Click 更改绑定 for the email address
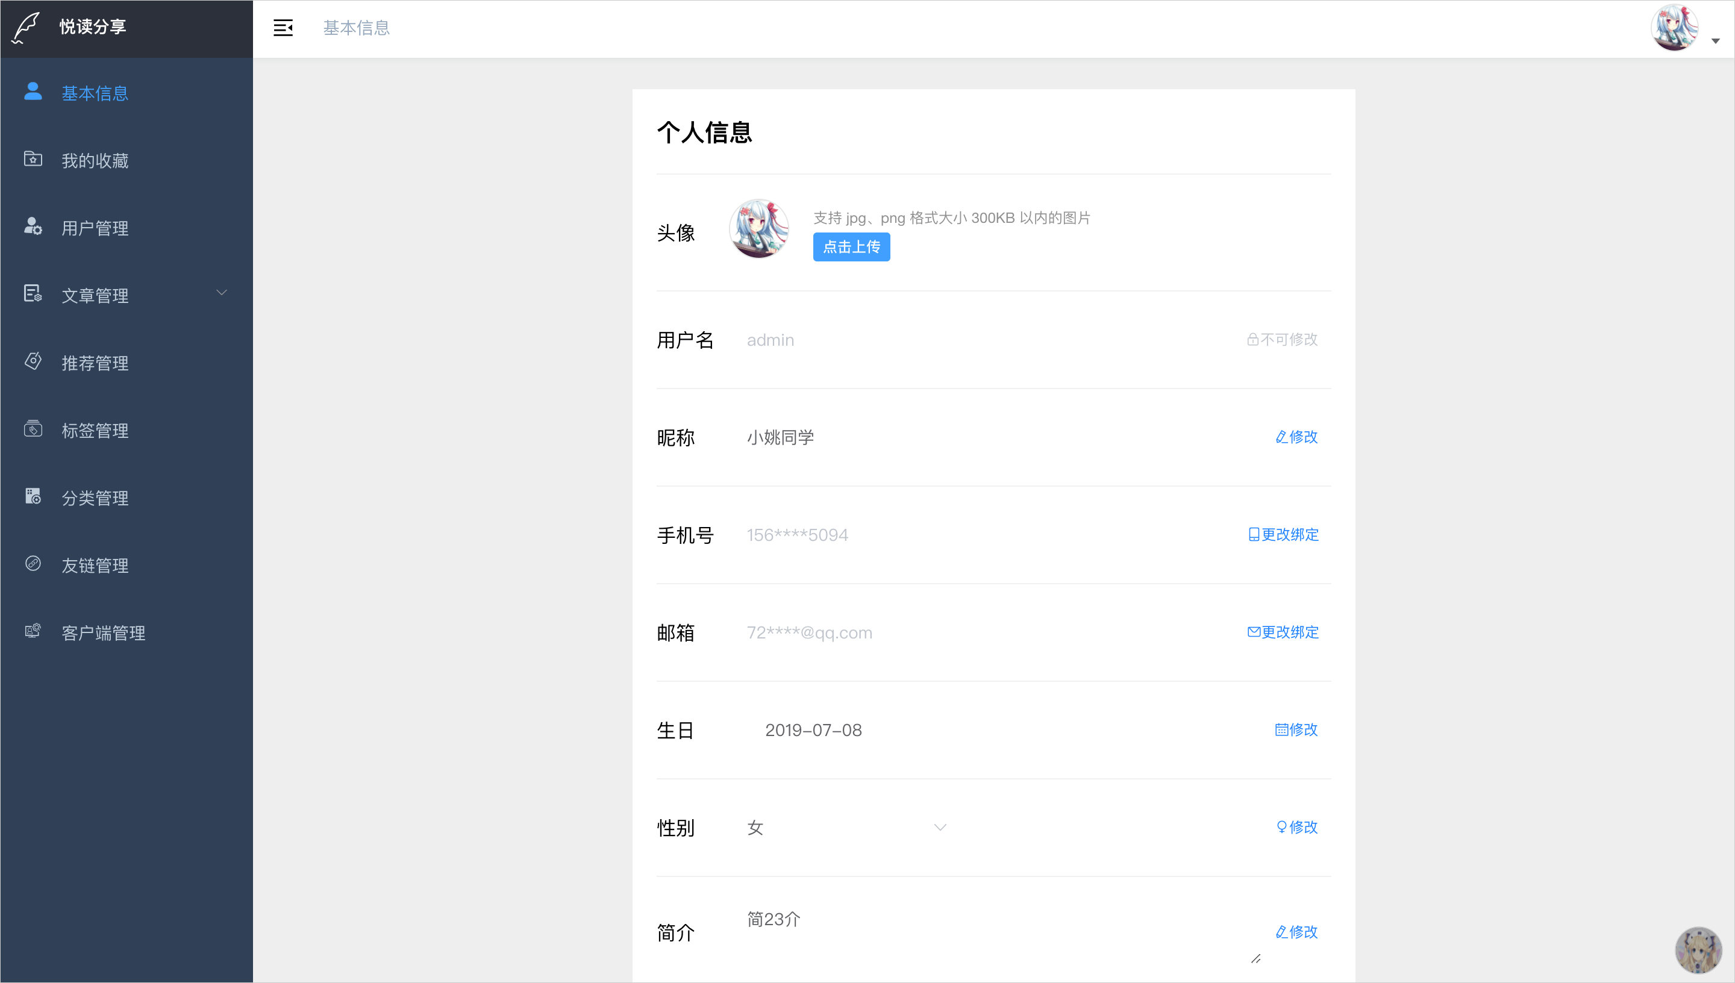This screenshot has height=983, width=1735. click(x=1283, y=632)
